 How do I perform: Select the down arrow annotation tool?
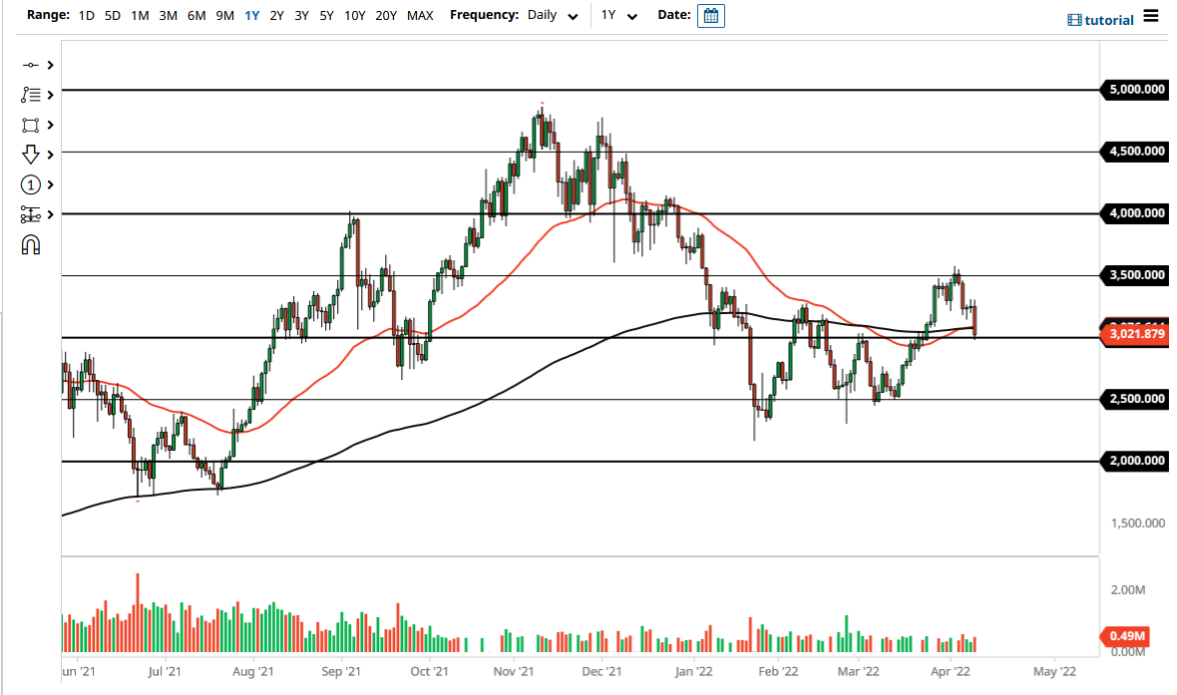coord(30,155)
